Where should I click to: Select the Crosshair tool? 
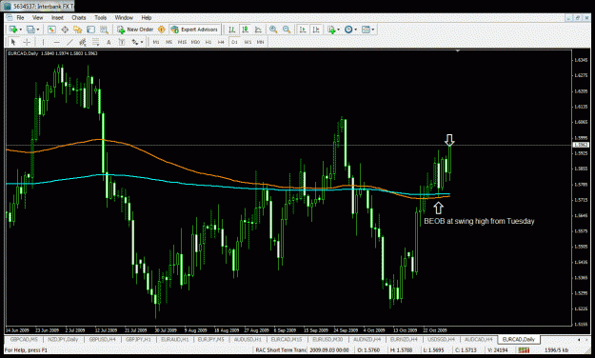pos(27,42)
